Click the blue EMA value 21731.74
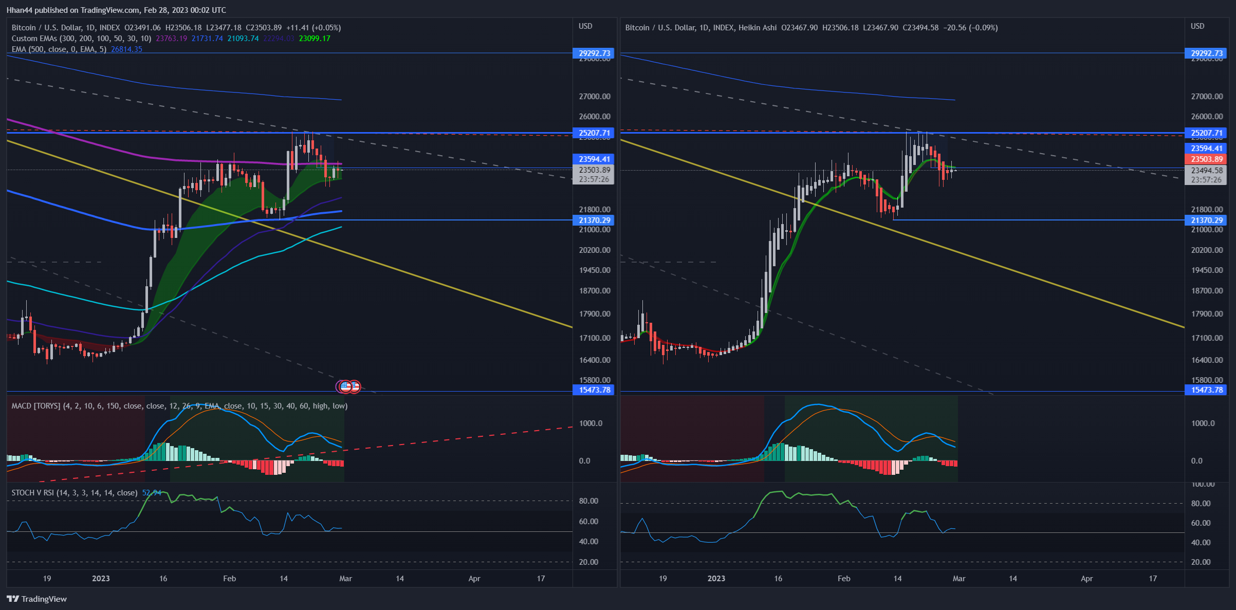1236x610 pixels. click(x=207, y=39)
